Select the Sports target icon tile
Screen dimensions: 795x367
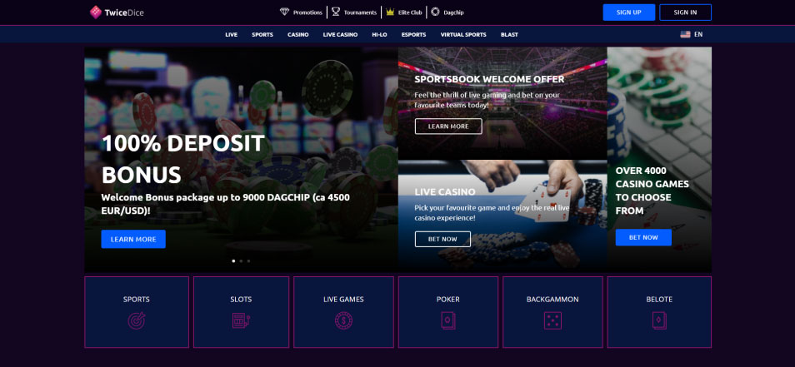[x=137, y=312]
